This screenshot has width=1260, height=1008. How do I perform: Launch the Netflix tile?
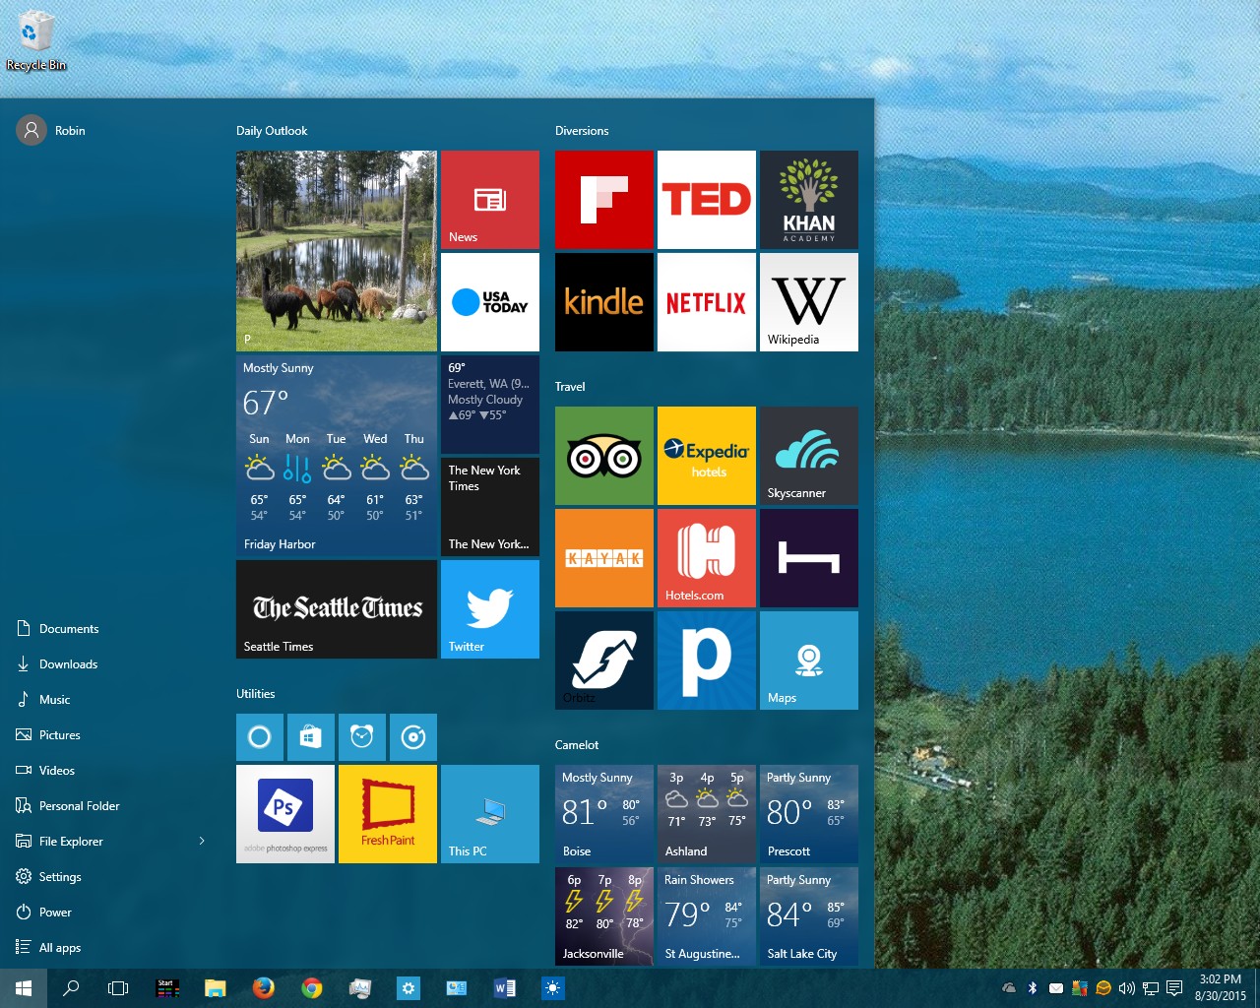[707, 302]
